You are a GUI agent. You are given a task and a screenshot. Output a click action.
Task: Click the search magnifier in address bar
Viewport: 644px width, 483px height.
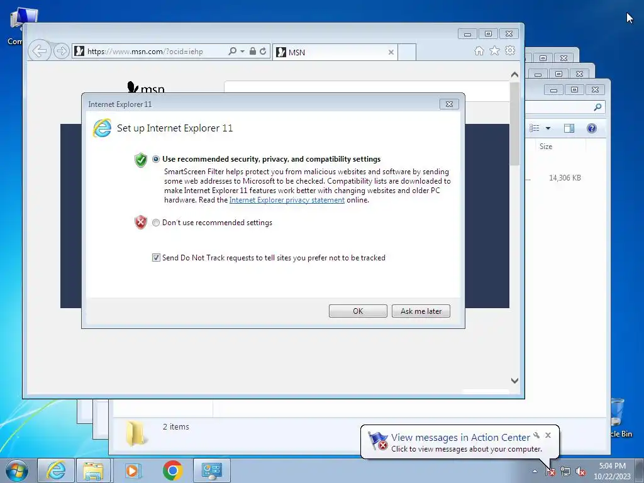click(x=233, y=52)
